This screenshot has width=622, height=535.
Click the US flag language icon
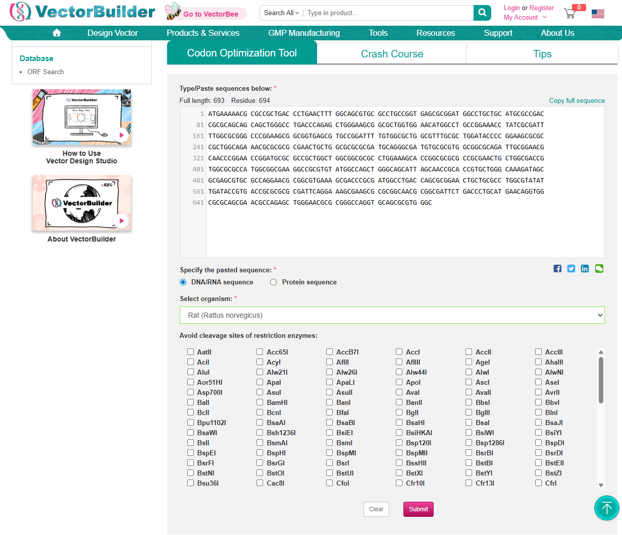pos(598,14)
